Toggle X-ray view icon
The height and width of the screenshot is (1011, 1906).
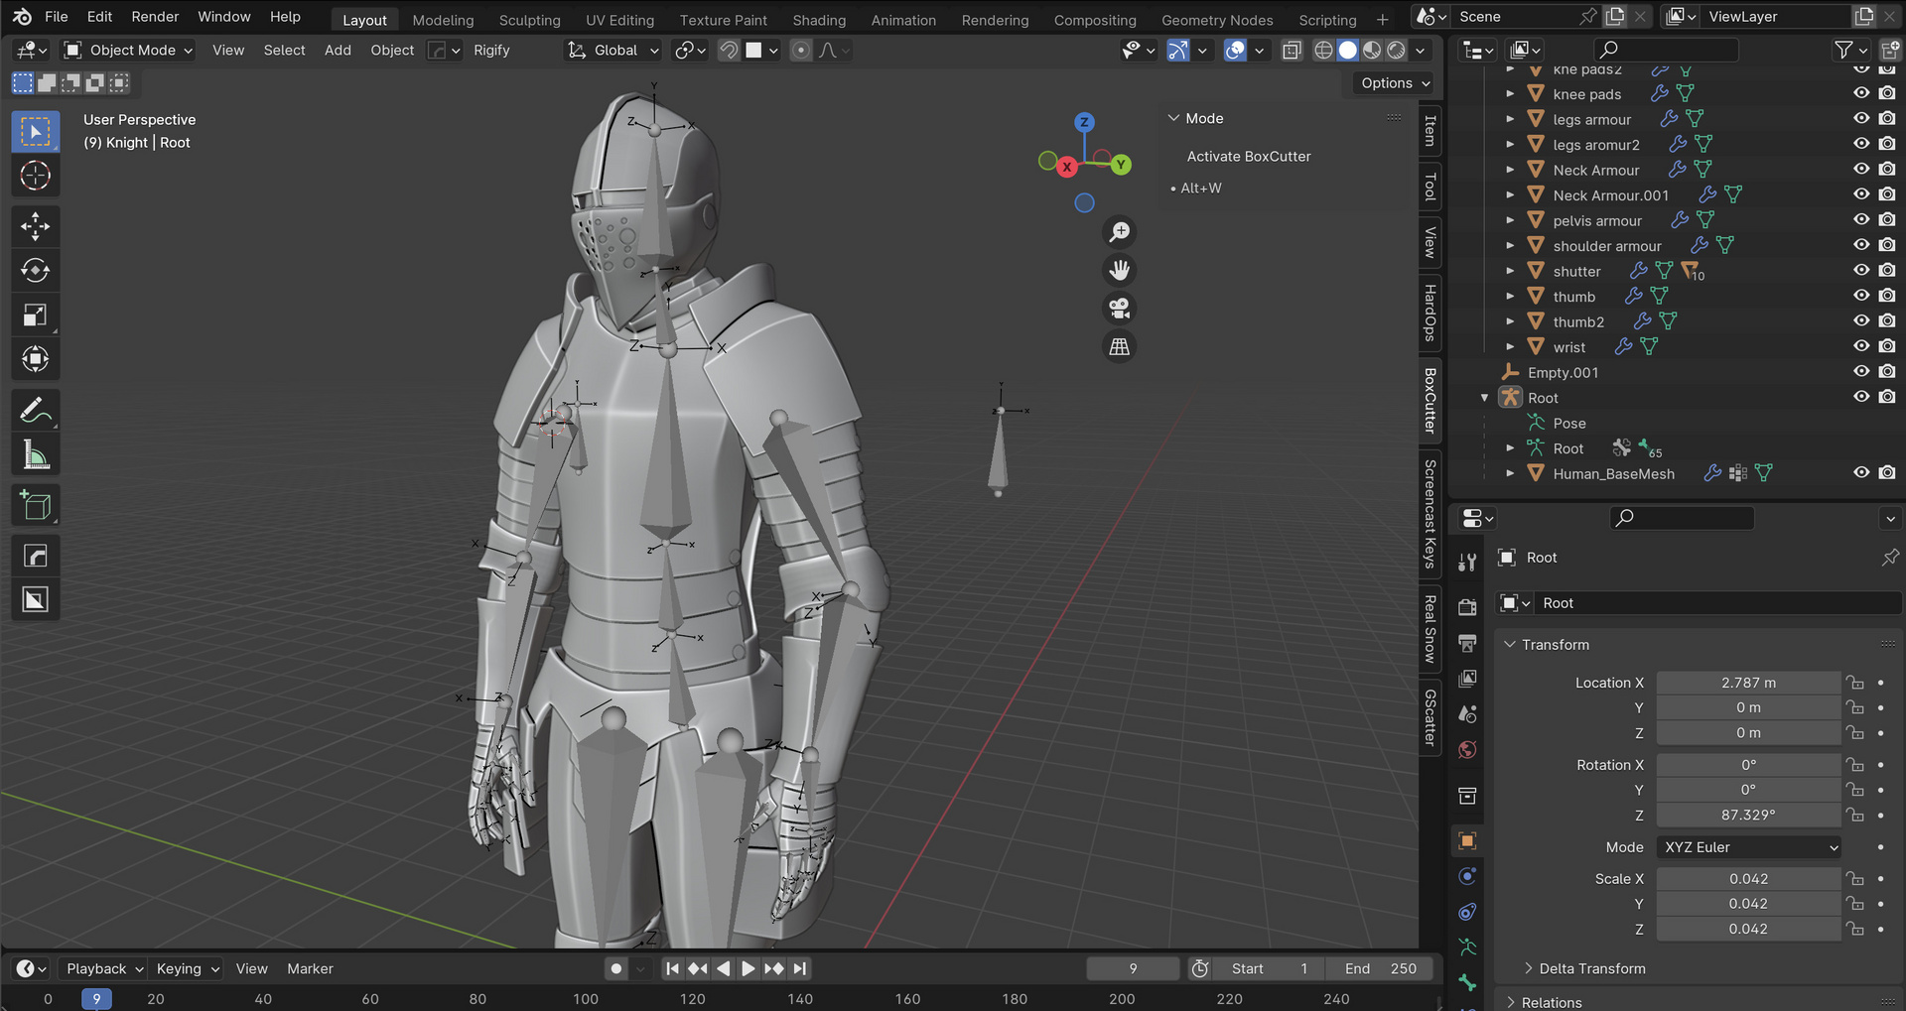[1292, 50]
